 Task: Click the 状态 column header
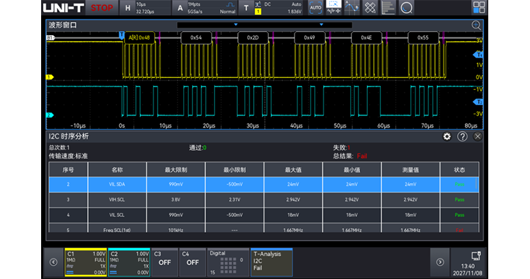point(460,170)
